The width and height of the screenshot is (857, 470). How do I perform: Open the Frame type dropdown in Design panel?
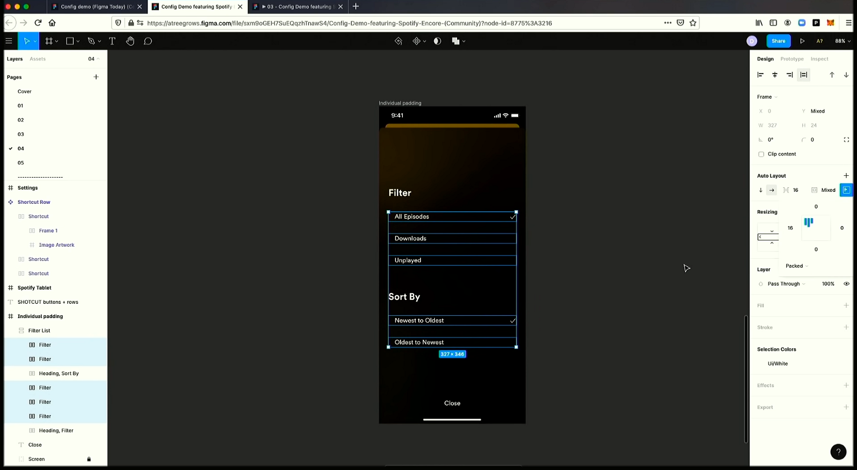click(x=767, y=97)
